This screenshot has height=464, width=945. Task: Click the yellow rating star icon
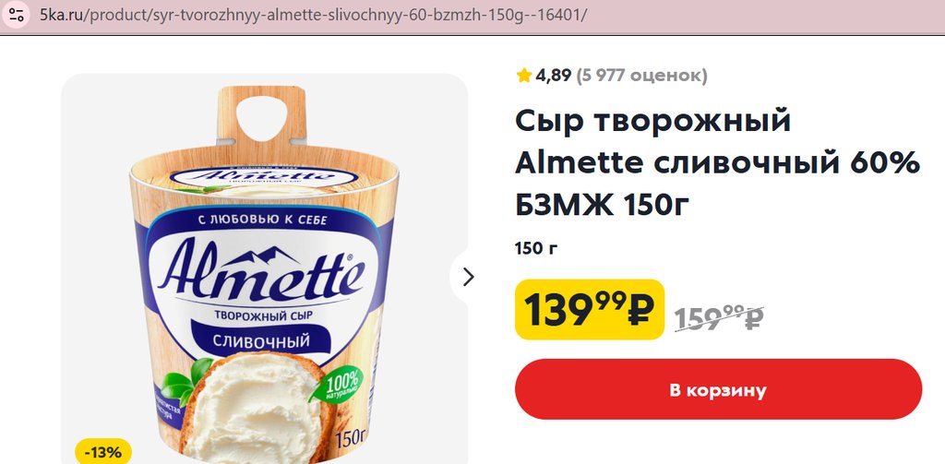[524, 76]
